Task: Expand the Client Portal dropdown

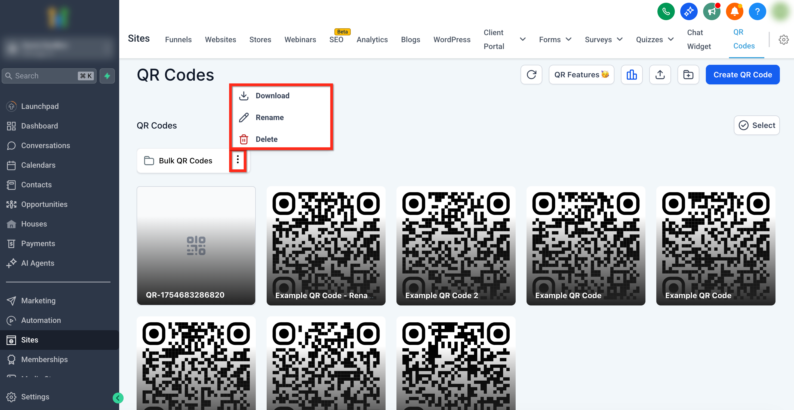Action: point(522,39)
